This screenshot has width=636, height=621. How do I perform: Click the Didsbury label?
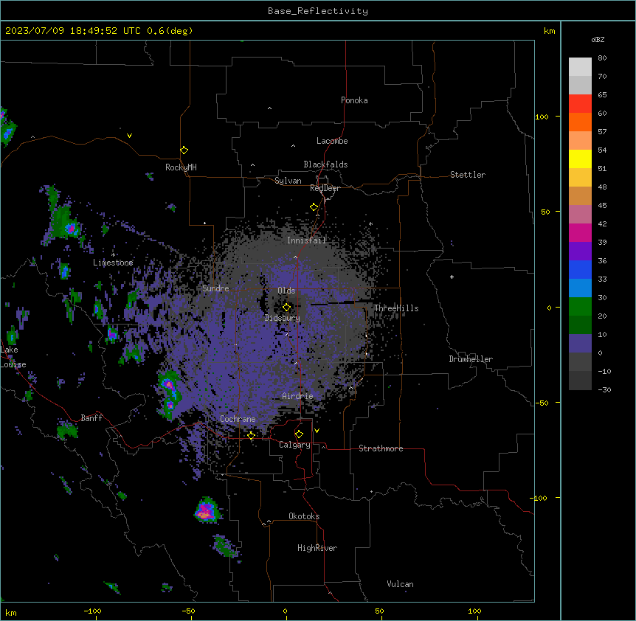[283, 318]
